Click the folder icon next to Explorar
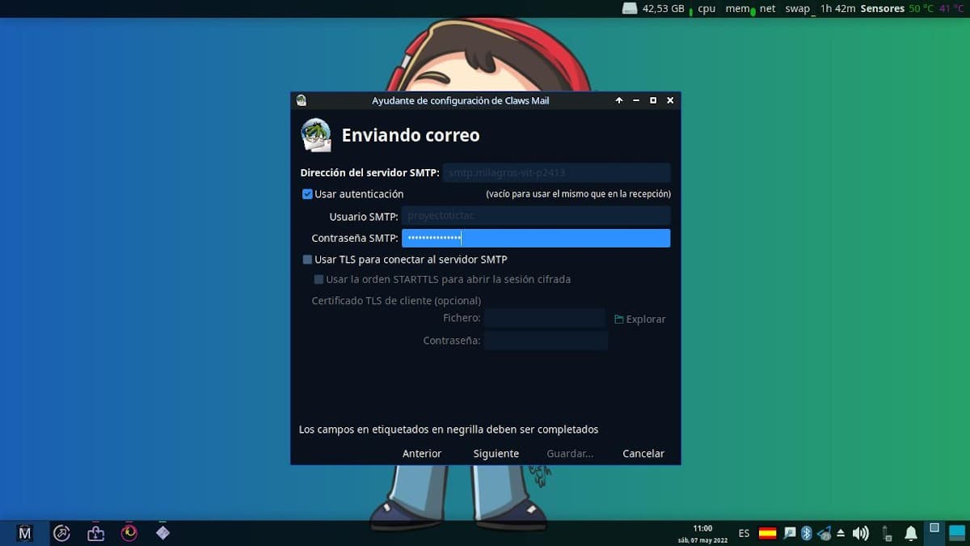This screenshot has width=970, height=546. click(618, 319)
